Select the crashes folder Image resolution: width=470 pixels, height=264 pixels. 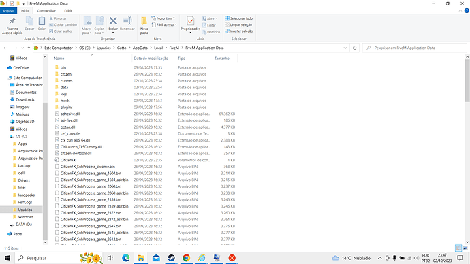66,81
